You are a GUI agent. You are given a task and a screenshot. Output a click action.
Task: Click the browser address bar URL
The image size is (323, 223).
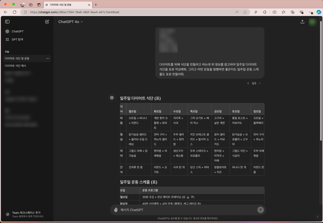pos(75,12)
